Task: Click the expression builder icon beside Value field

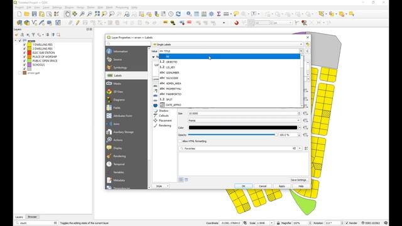Action: click(x=307, y=51)
